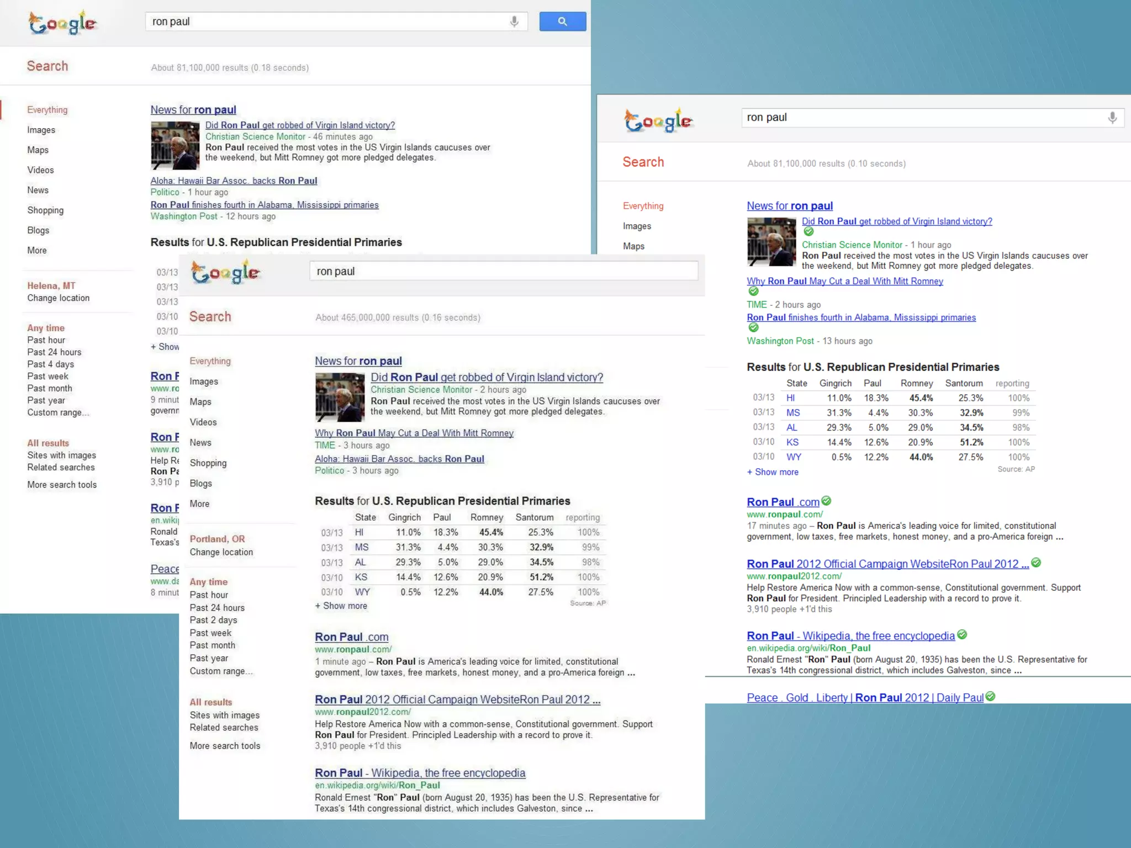Click Change location under Portland, OR

(221, 552)
